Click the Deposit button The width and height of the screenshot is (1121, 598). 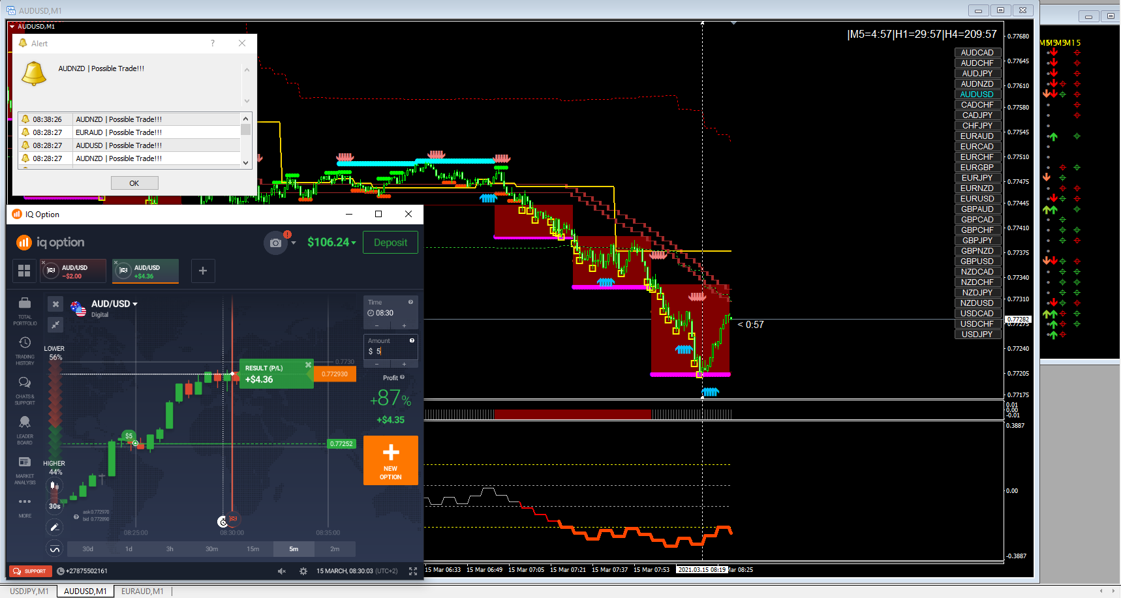390,243
